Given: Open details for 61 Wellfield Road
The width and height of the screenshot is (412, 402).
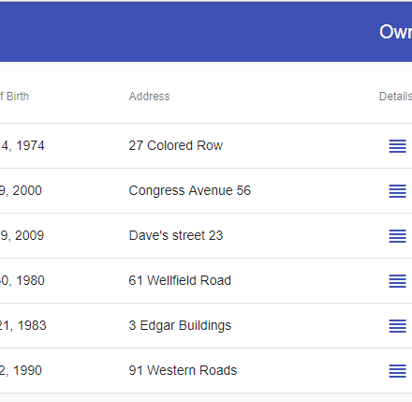Looking at the screenshot, I should pyautogui.click(x=397, y=281).
